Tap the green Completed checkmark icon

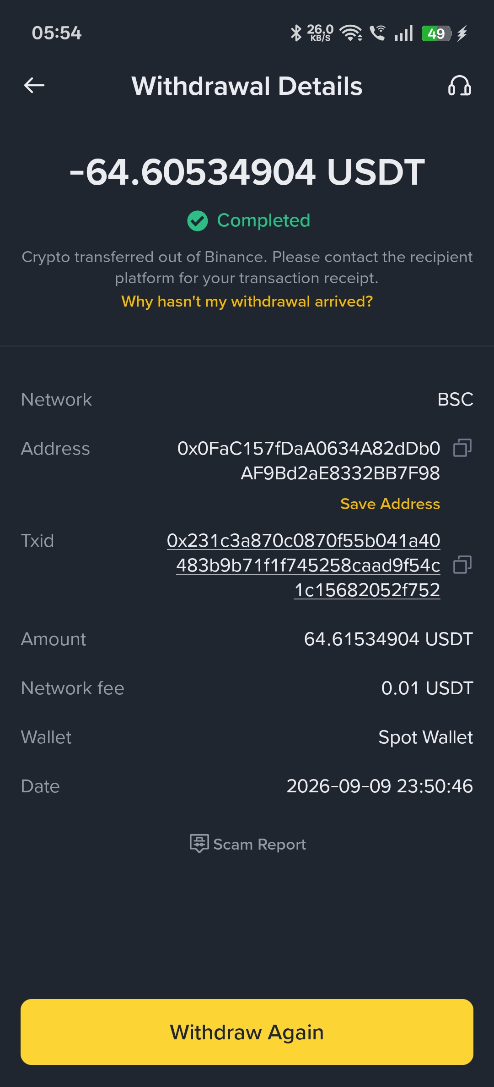198,221
